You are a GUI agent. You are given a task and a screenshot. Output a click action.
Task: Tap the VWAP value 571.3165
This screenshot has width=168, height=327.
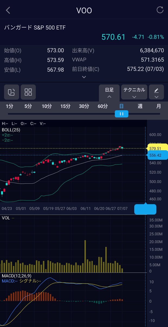152,60
